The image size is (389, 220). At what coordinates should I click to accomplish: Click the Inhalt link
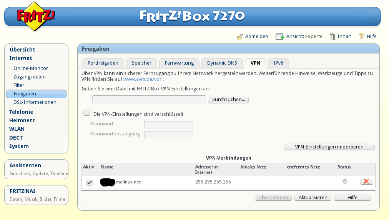click(x=344, y=37)
